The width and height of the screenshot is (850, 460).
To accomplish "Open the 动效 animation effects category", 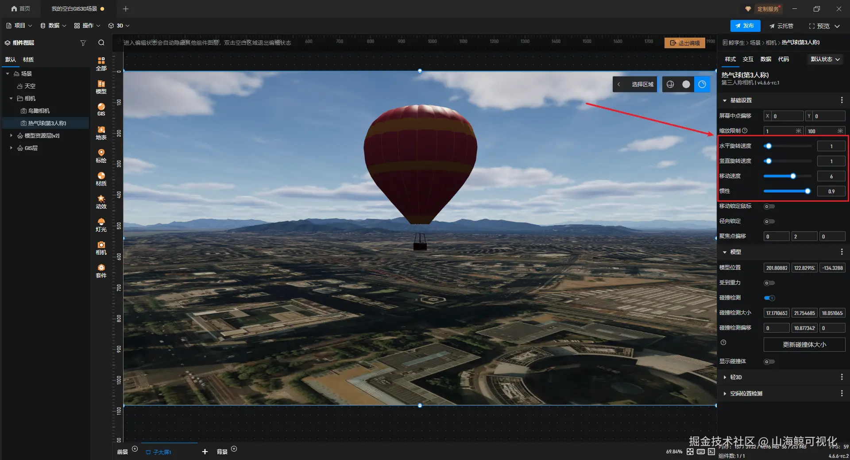I will click(x=101, y=202).
